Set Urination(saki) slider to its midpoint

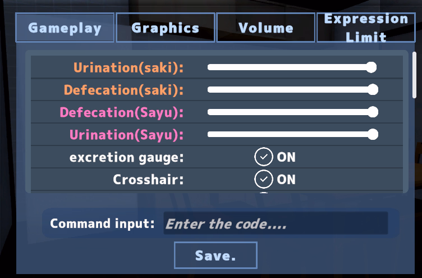click(x=292, y=67)
